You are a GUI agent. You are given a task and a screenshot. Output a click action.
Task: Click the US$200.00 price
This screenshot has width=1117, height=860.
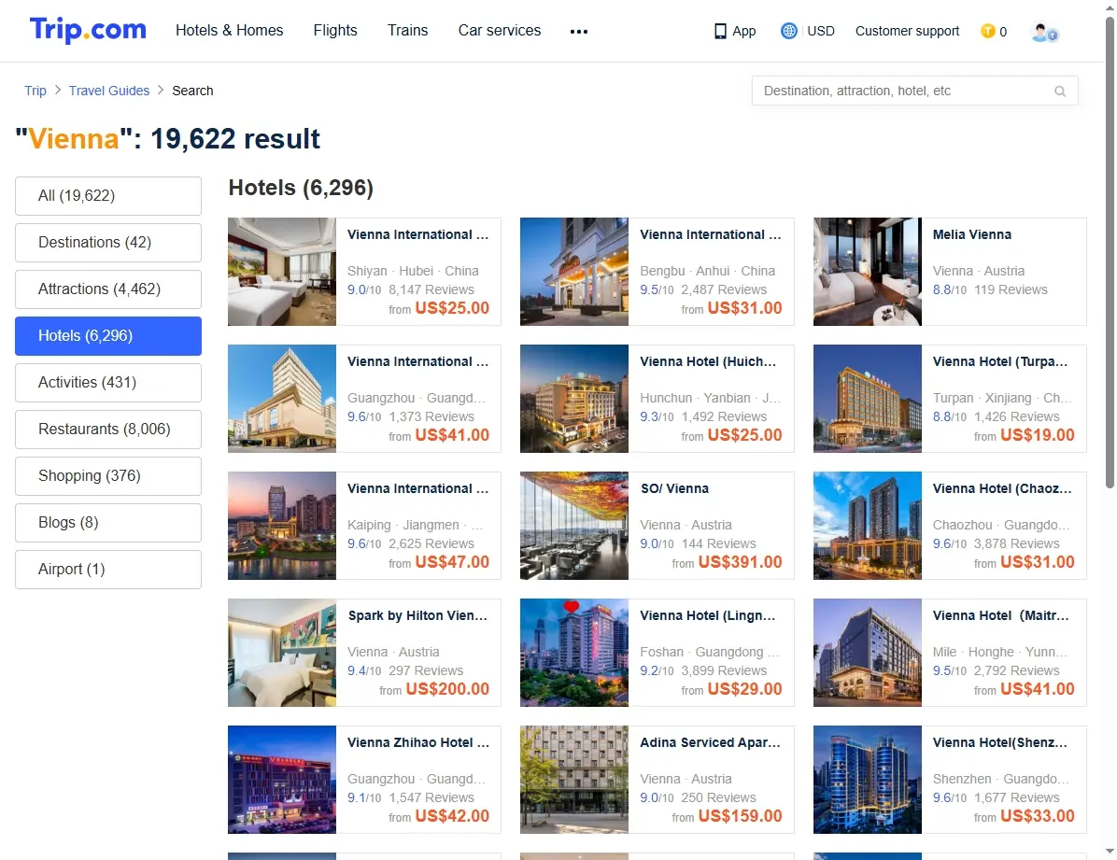pos(447,689)
